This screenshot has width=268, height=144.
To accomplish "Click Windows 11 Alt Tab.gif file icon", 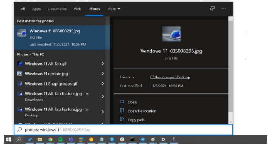I will coord(20,64).
